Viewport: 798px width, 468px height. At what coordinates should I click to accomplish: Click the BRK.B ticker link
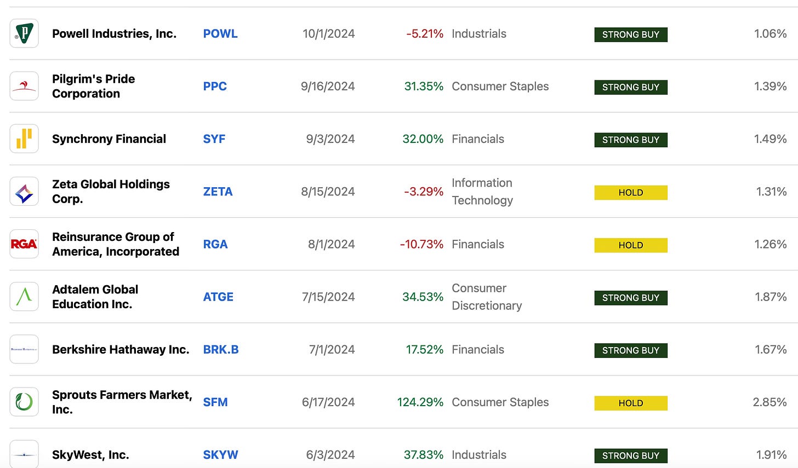[x=221, y=349]
